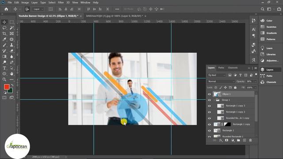Pick the Eyedropper tool

pos(4,39)
